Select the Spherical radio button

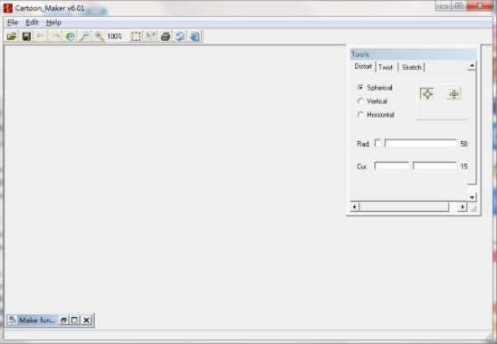pyautogui.click(x=360, y=88)
